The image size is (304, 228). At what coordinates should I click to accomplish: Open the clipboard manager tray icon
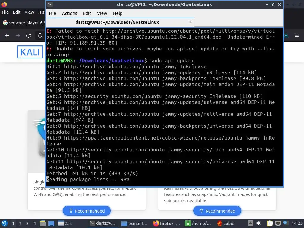(270, 223)
